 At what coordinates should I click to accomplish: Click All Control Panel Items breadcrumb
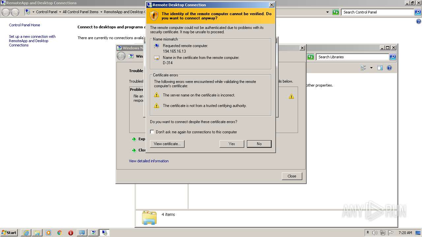(x=80, y=12)
